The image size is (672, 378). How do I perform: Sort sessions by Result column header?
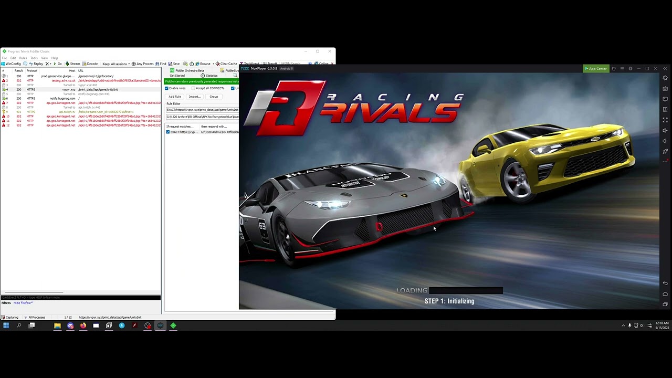[x=18, y=71]
